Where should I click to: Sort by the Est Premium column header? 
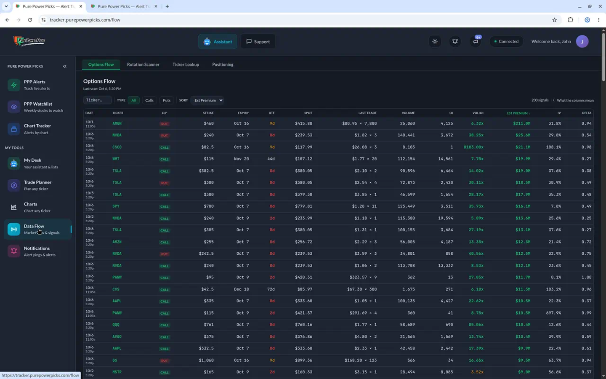click(x=518, y=113)
